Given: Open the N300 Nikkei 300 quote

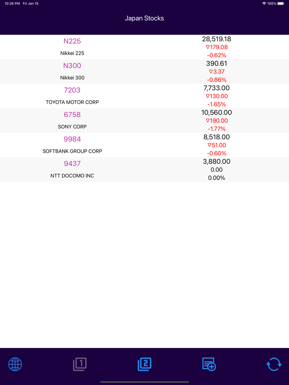Looking at the screenshot, I should (72, 66).
